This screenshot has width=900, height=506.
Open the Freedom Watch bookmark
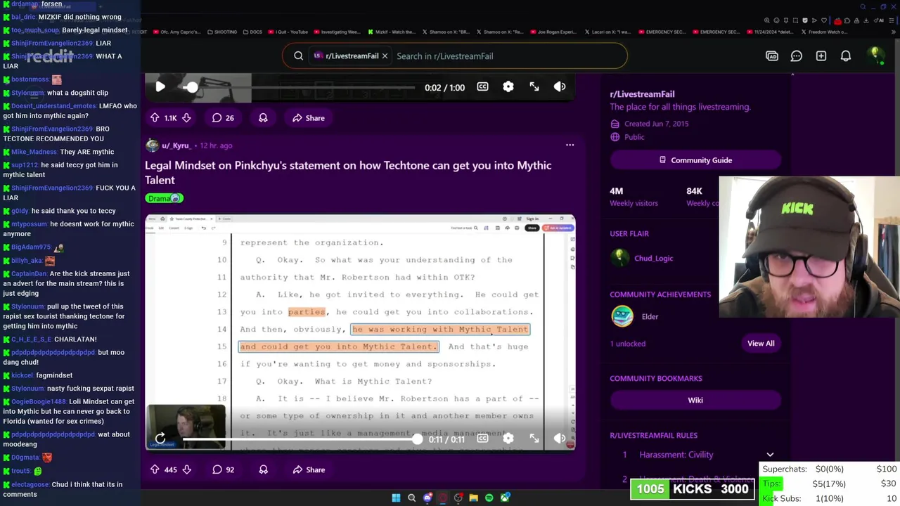[824, 32]
